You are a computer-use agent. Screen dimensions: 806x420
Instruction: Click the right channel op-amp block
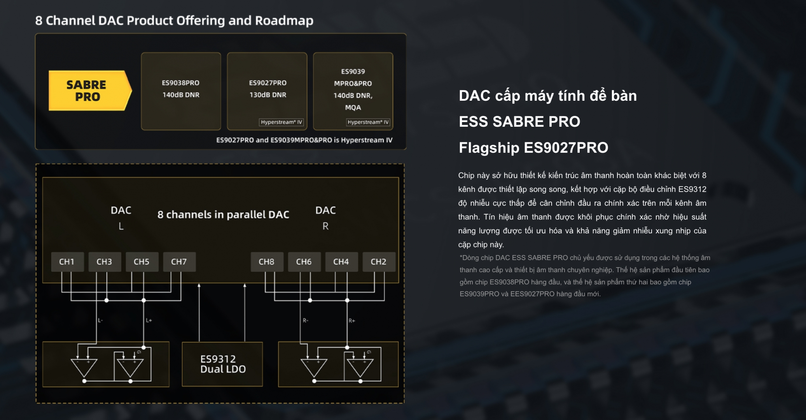pyautogui.click(x=338, y=364)
